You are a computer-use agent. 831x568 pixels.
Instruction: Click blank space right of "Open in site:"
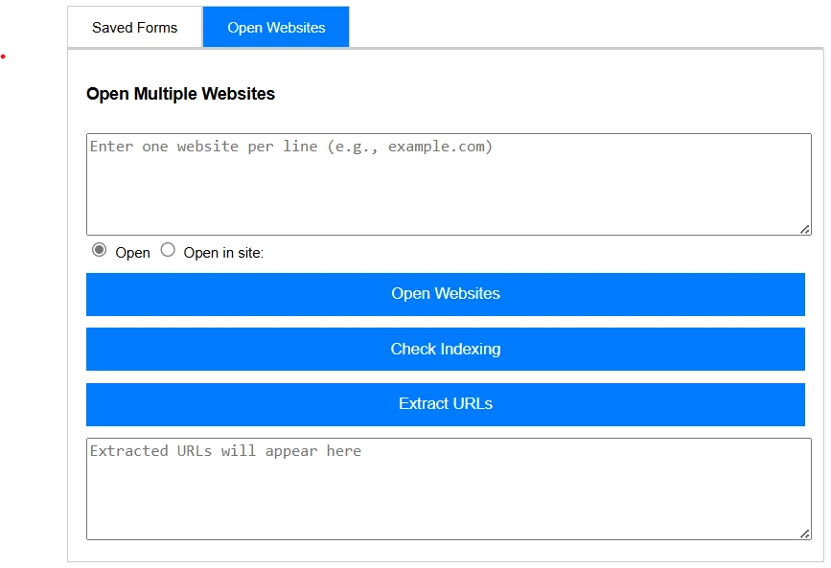[527, 253]
